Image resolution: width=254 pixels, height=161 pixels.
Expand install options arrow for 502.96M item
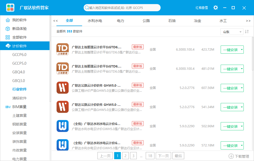click(242, 126)
